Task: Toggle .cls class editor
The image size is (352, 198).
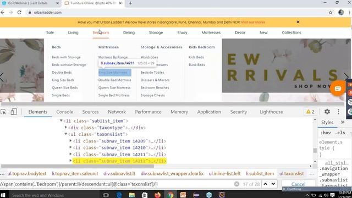Action: tap(340, 133)
